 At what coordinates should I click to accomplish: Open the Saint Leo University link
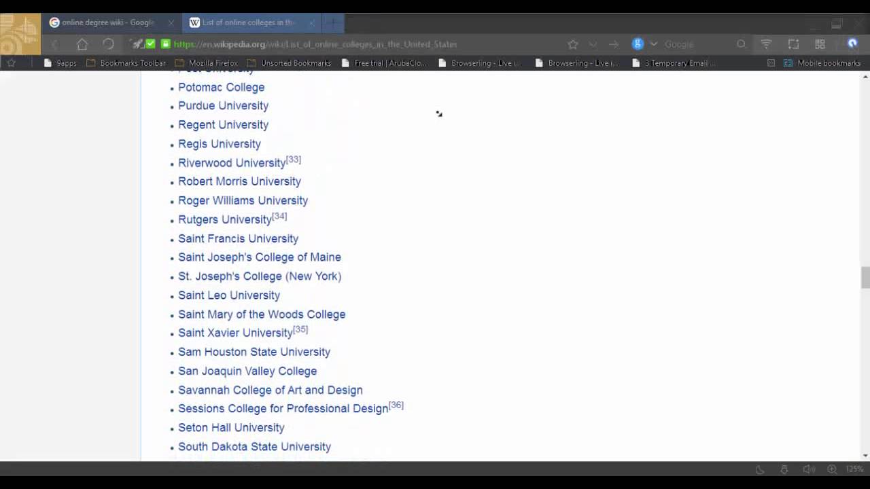point(229,295)
